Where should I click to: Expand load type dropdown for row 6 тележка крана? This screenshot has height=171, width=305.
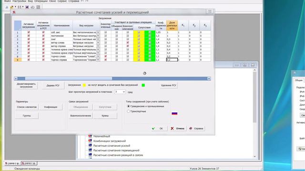point(98,49)
